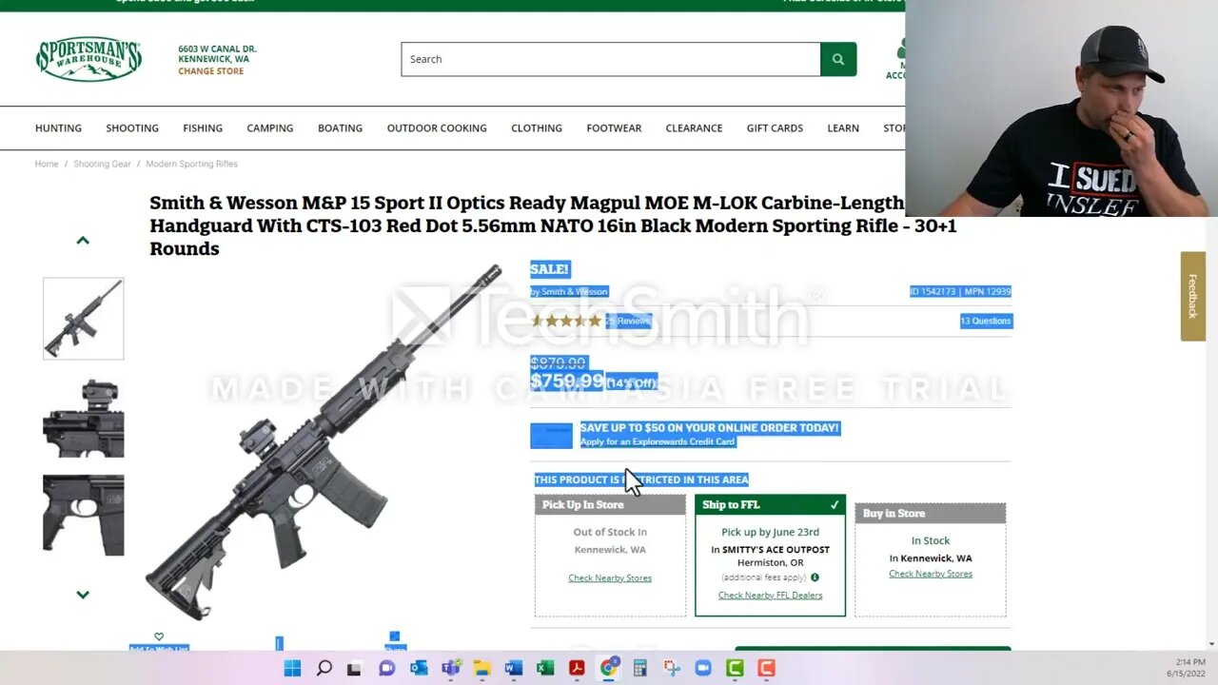Show next product thumbnails with down chevron

[x=83, y=595]
